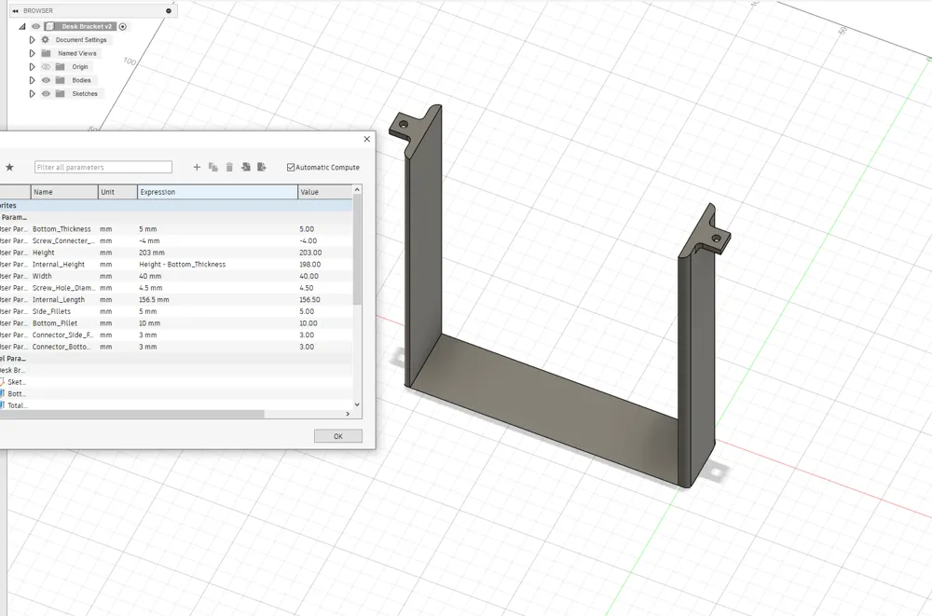Screen dimensions: 932x616
Task: Click the vertical scrollbar down arrow
Action: pos(357,404)
